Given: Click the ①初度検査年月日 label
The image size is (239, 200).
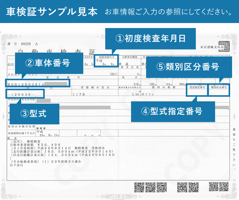Looking at the screenshot, I should pos(150,38).
